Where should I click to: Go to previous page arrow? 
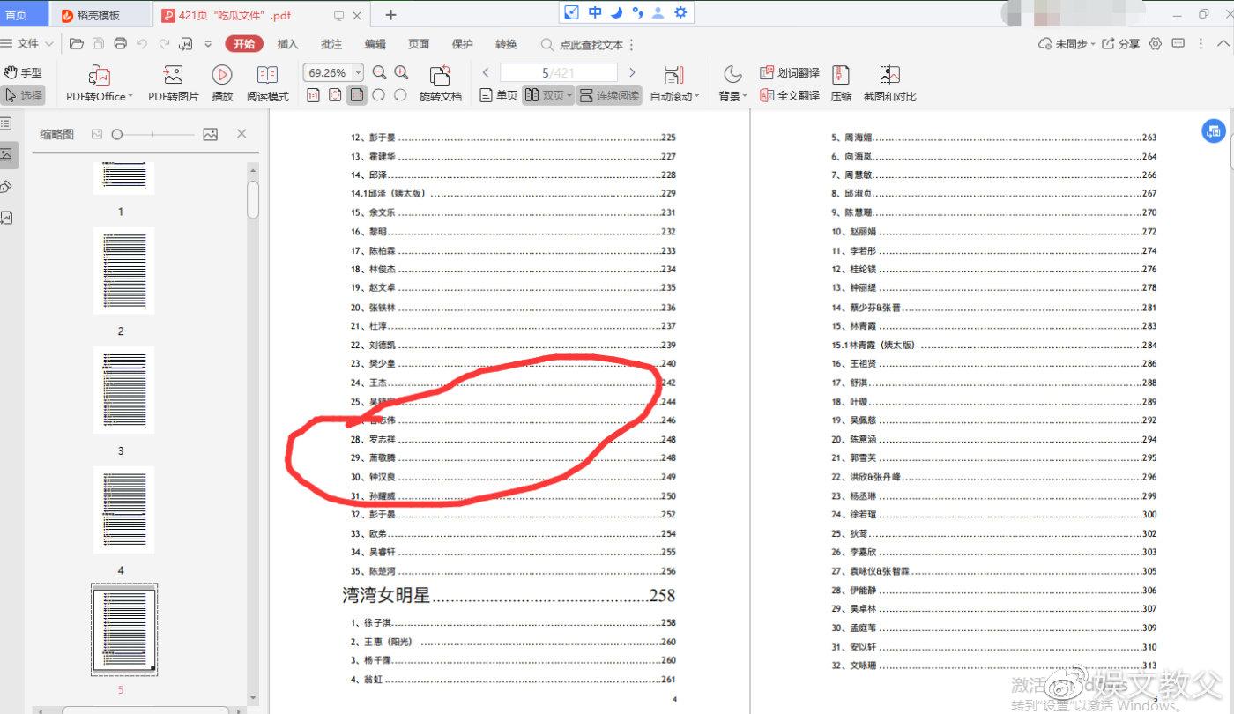click(x=486, y=73)
